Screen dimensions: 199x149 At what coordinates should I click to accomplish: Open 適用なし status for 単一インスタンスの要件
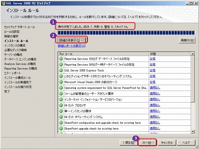pos(155,111)
